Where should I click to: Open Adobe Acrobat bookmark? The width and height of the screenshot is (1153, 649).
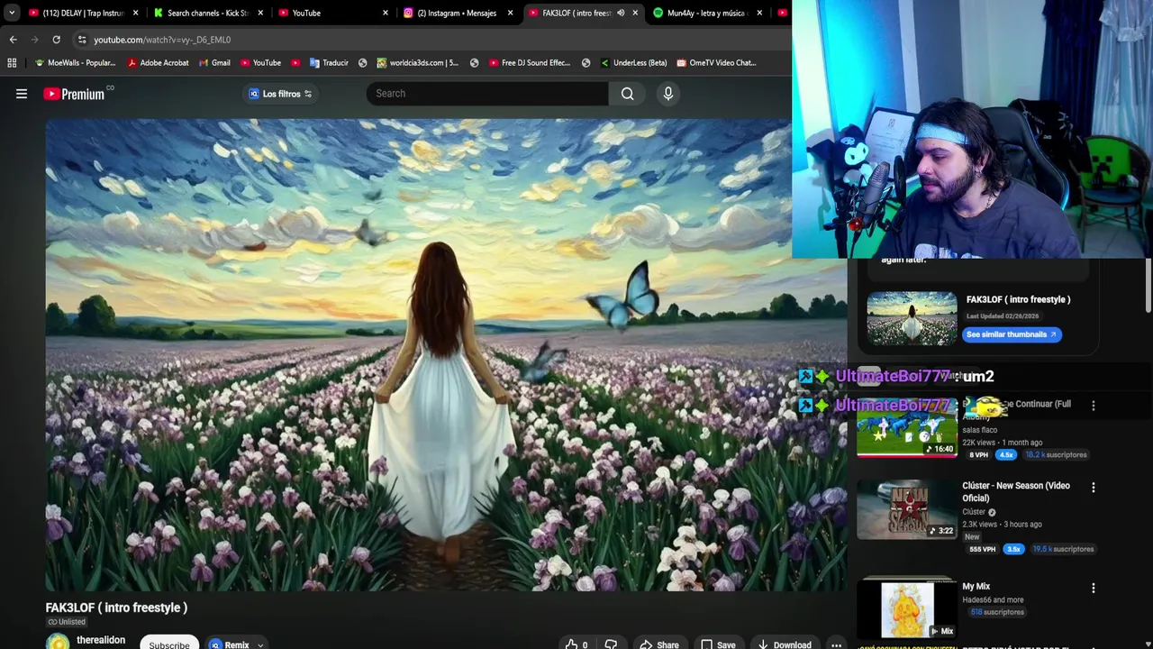[159, 63]
